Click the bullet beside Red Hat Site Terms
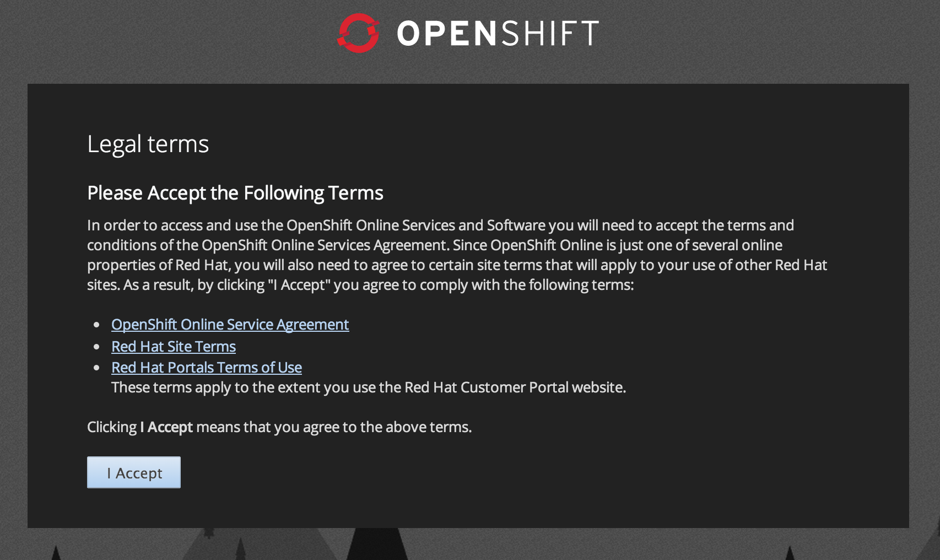The image size is (940, 560). click(97, 347)
